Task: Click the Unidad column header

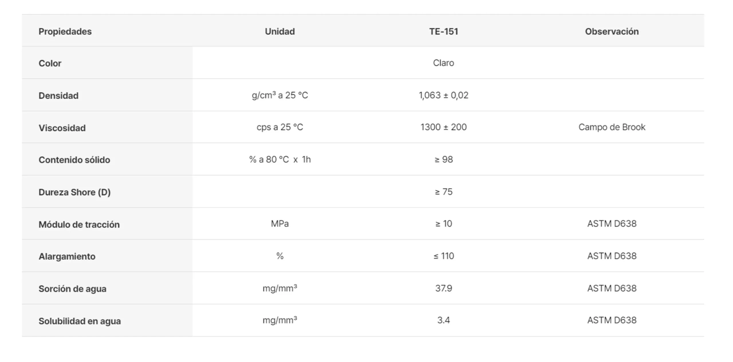Action: (279, 31)
